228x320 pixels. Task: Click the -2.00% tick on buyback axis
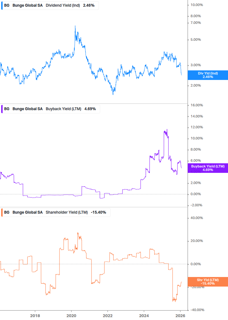(x=196, y=205)
